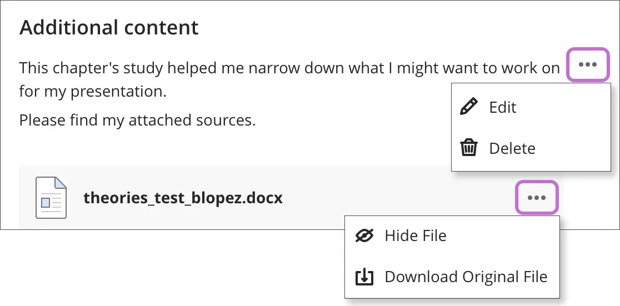Click the trash can icon

pyautogui.click(x=469, y=148)
